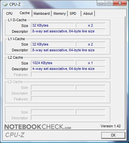Click the L2 Cache descriptor field

click(68, 69)
